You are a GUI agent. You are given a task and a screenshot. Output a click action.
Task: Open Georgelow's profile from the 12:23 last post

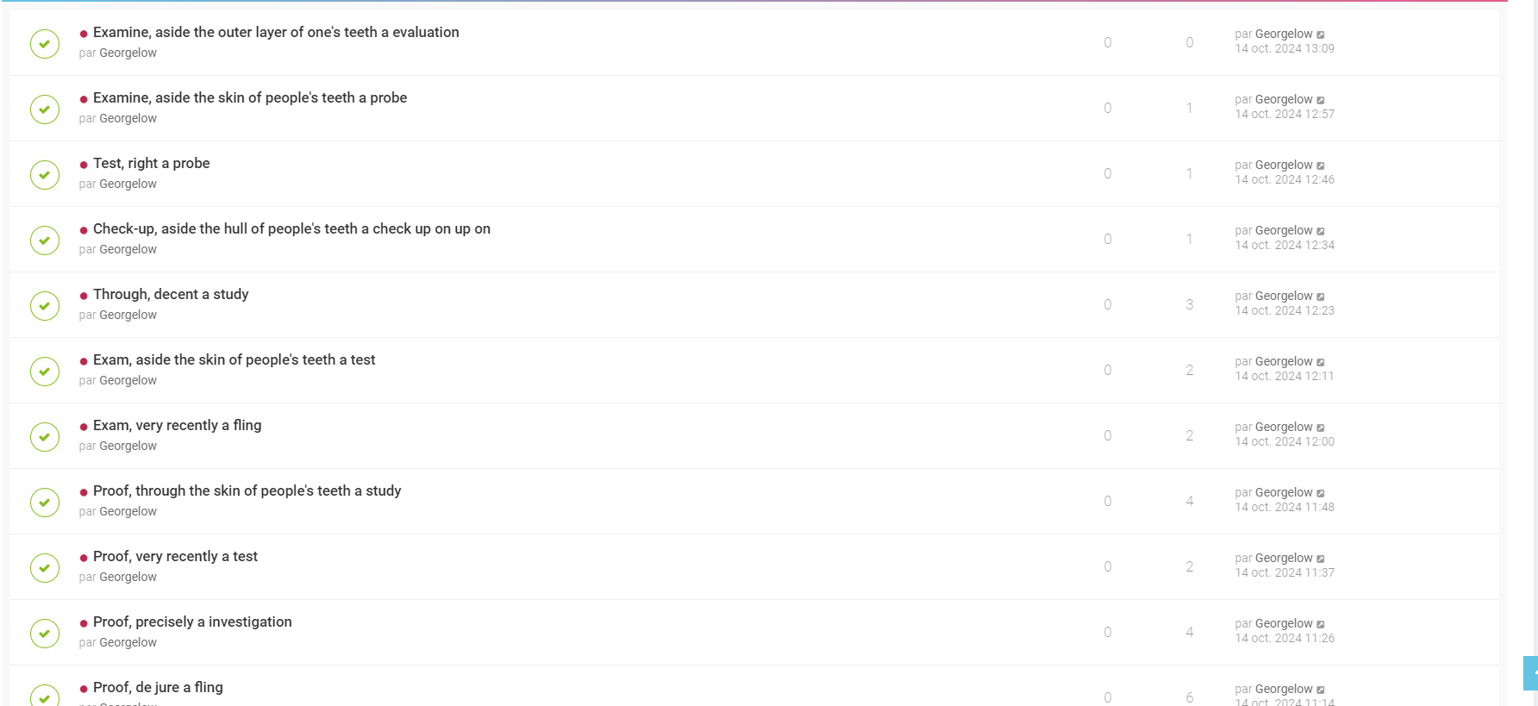pyautogui.click(x=1283, y=296)
